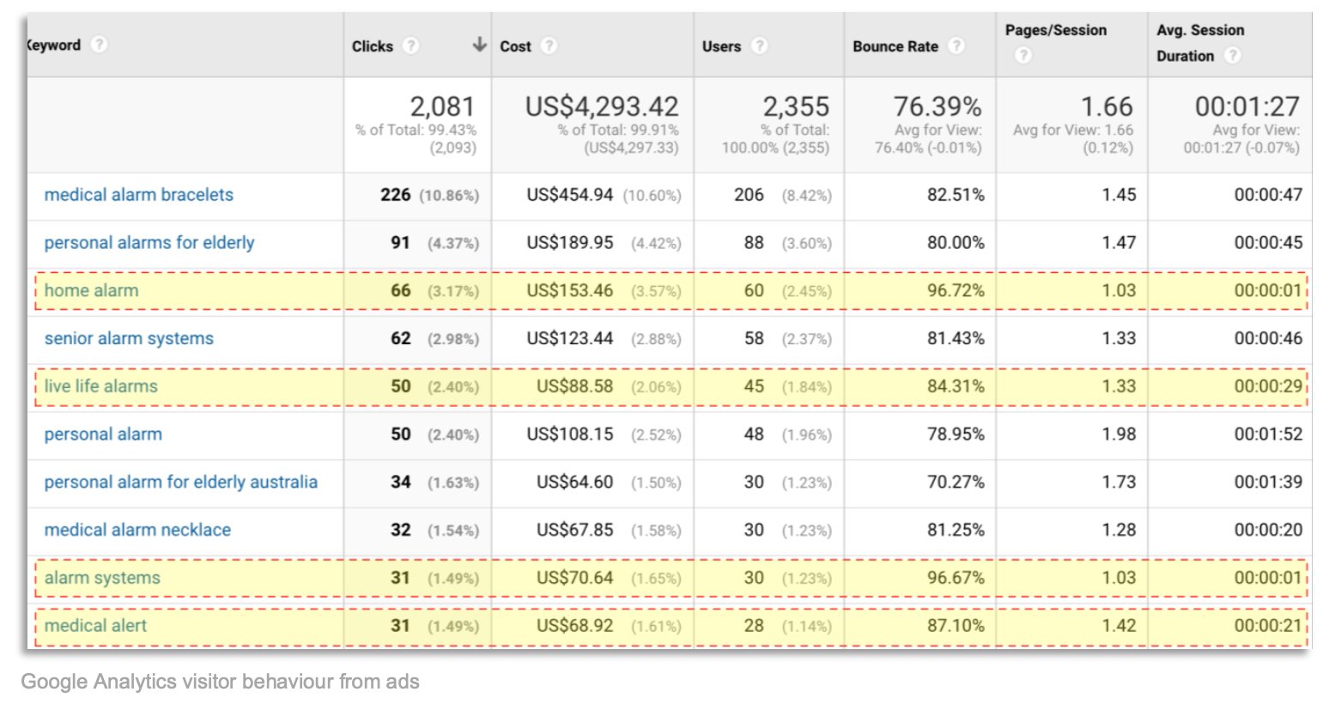
Task: Select total clicks value 2,081
Action: click(x=442, y=106)
